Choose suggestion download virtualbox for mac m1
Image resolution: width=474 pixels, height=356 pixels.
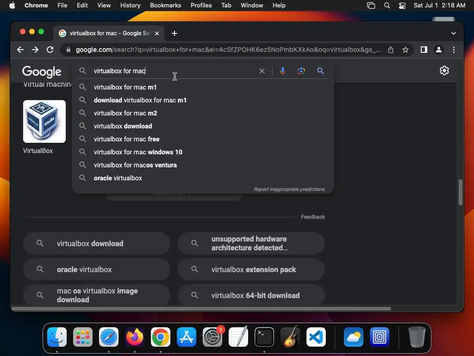click(x=203, y=100)
